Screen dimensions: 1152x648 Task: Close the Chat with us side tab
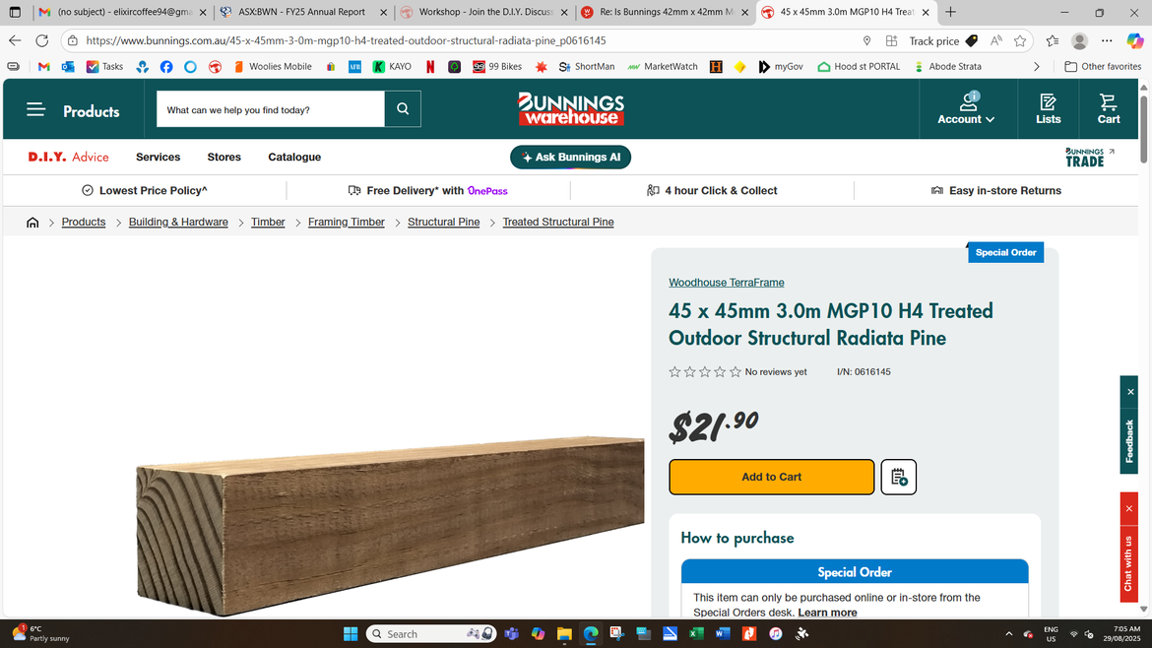pyautogui.click(x=1129, y=508)
